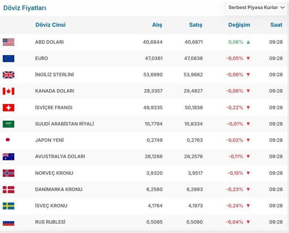Open the EURO currency link
The height and width of the screenshot is (233, 289).
41,58
